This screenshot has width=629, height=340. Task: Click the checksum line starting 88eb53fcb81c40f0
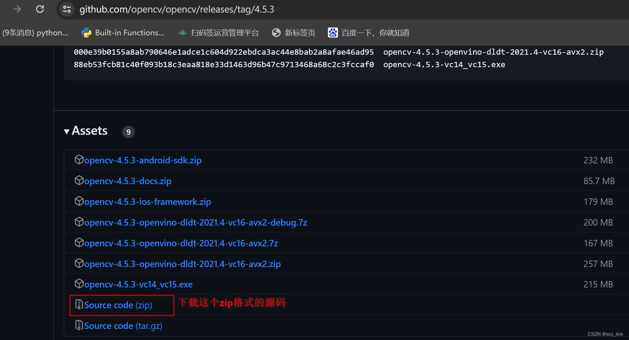click(290, 65)
